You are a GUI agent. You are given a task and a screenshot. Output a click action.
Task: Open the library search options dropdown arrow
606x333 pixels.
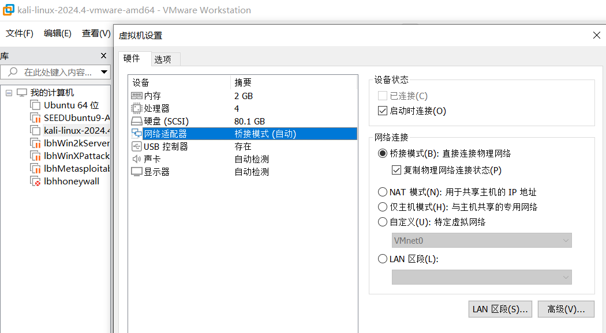click(104, 72)
